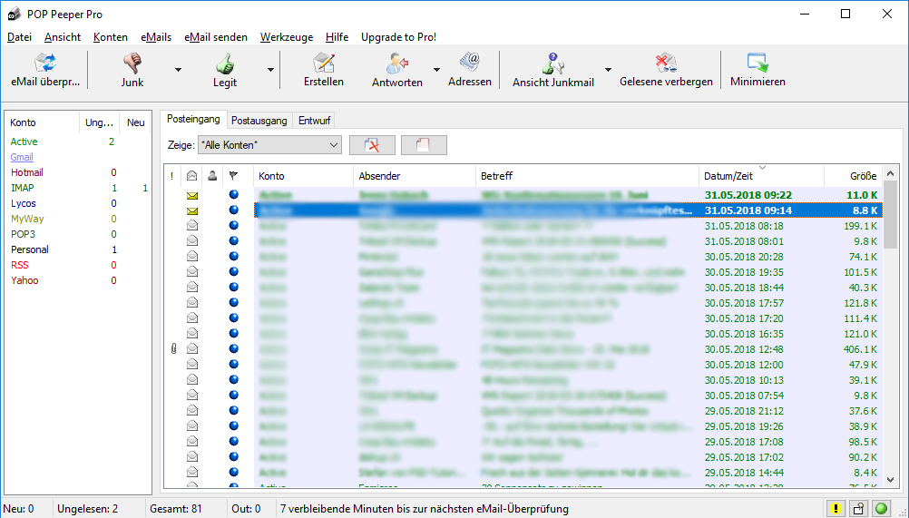
Task: Sort messages by Größe column header
Action: pos(853,176)
